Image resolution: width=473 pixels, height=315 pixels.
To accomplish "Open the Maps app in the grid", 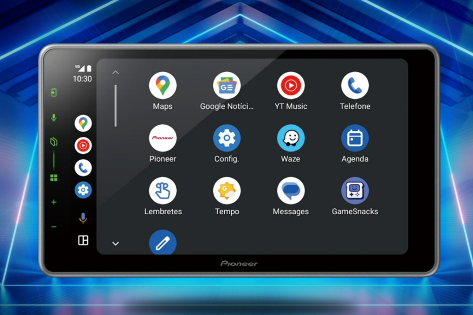I will click(163, 85).
